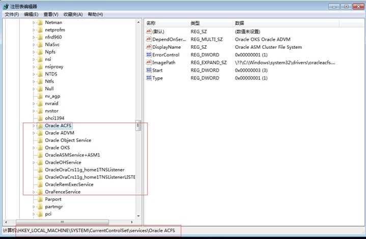Click the Npfs folder icon
The width and height of the screenshot is (366, 239).
(40, 52)
